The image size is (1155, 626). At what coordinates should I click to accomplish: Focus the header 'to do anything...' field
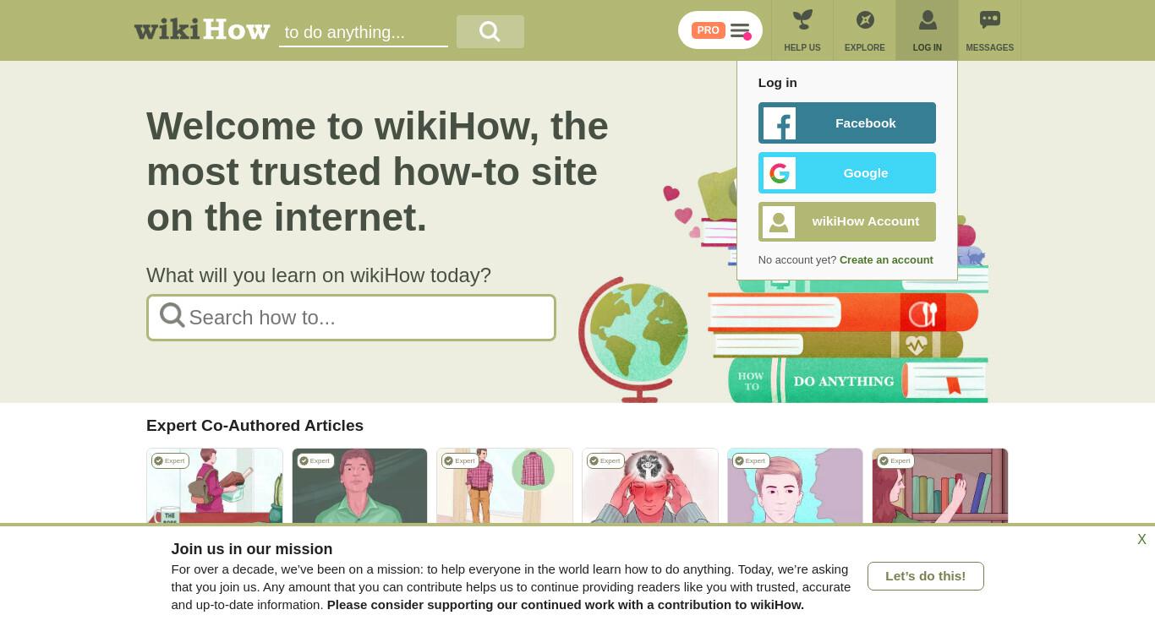(364, 32)
